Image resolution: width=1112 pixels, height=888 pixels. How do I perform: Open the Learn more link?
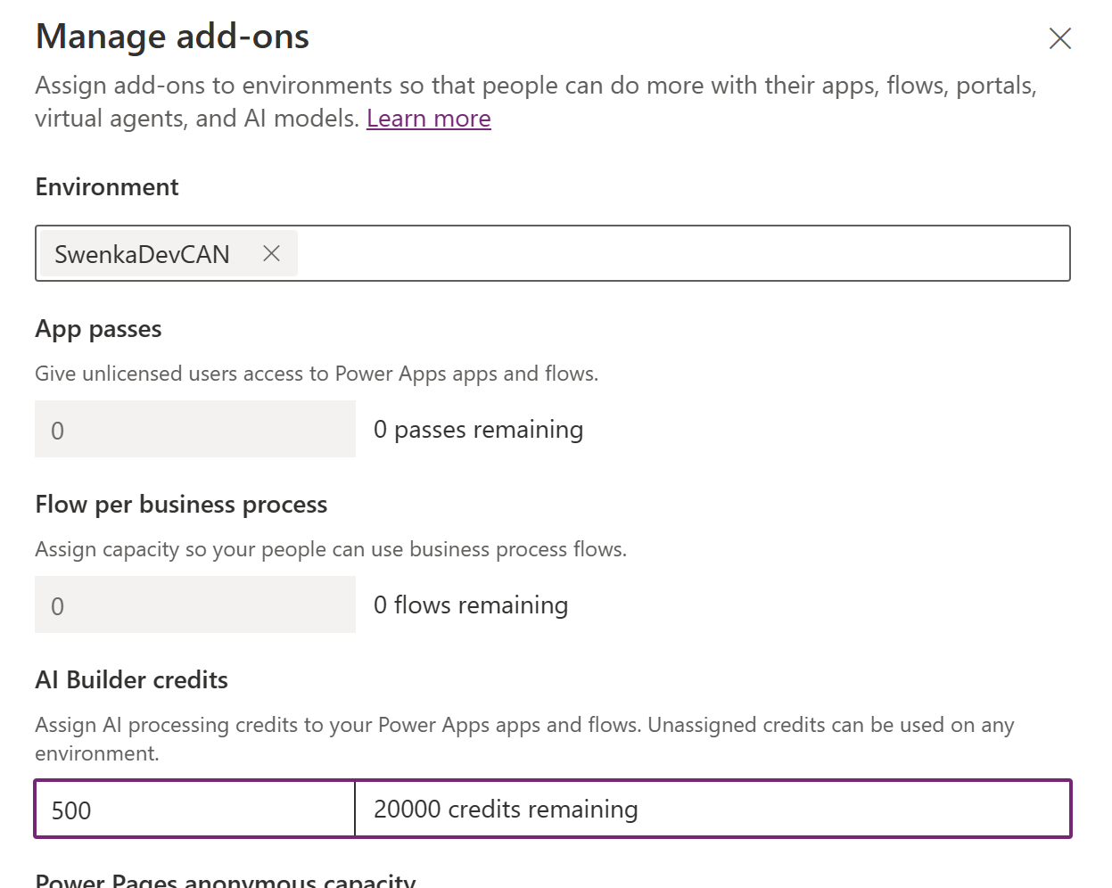(428, 118)
